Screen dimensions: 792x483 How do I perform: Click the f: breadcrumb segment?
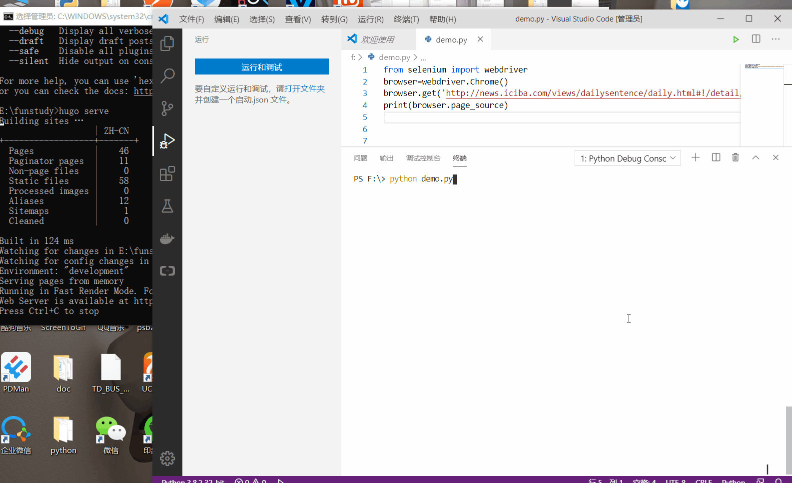click(x=353, y=57)
